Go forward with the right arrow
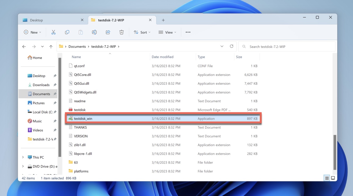Image resolution: width=353 pixels, height=196 pixels. 34,47
